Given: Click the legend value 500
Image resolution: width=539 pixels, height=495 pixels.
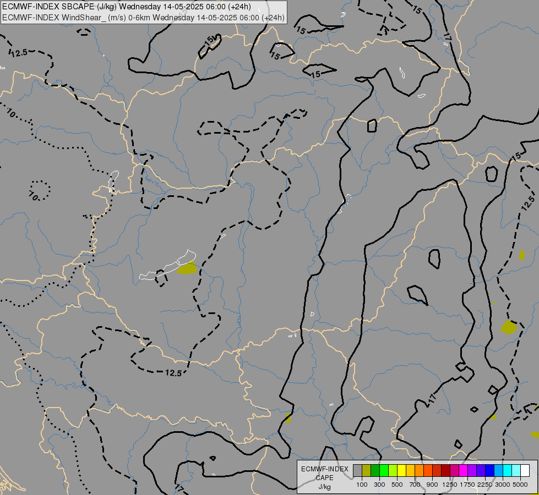Looking at the screenshot, I should click(397, 485).
